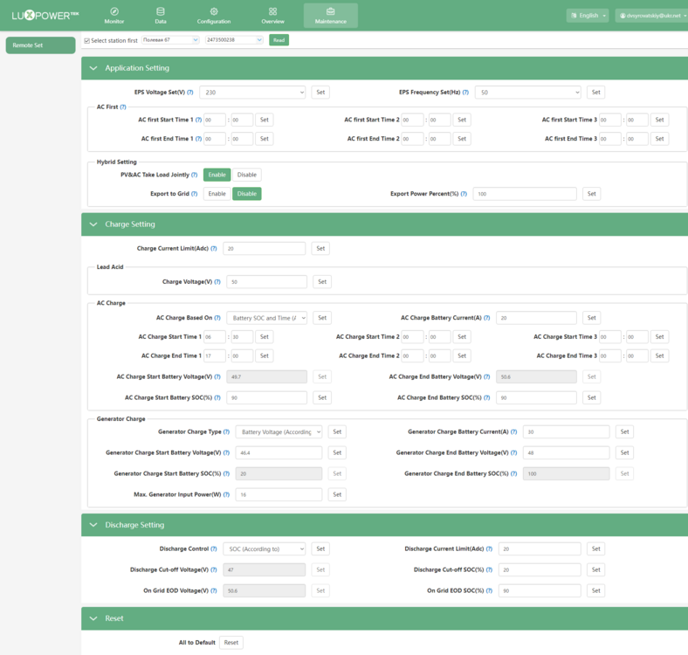
Task: Open the Overview grid icon
Action: [x=272, y=11]
